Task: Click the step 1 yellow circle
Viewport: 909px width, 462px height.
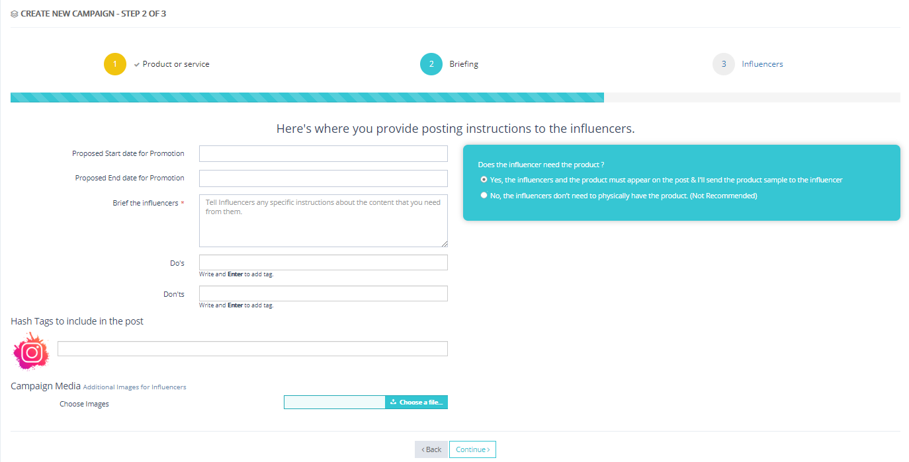Action: coord(114,64)
